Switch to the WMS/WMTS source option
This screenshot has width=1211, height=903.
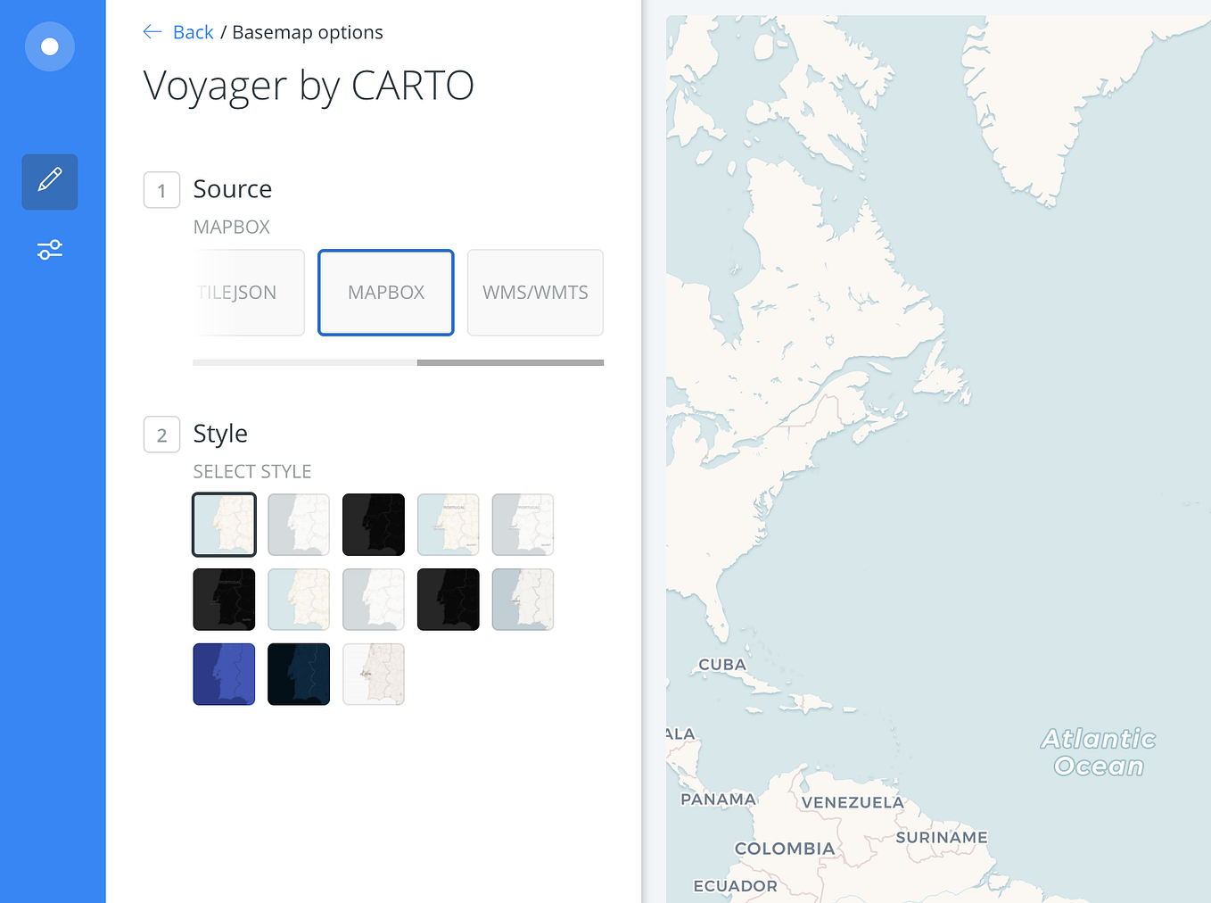534,292
